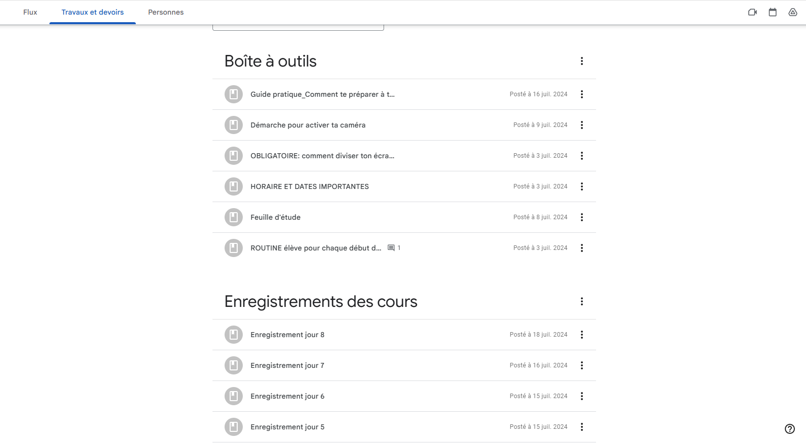Screen dimensions: 806x446
Task: Open the options menu for Enregistrements des cours topic
Action: [582, 301]
